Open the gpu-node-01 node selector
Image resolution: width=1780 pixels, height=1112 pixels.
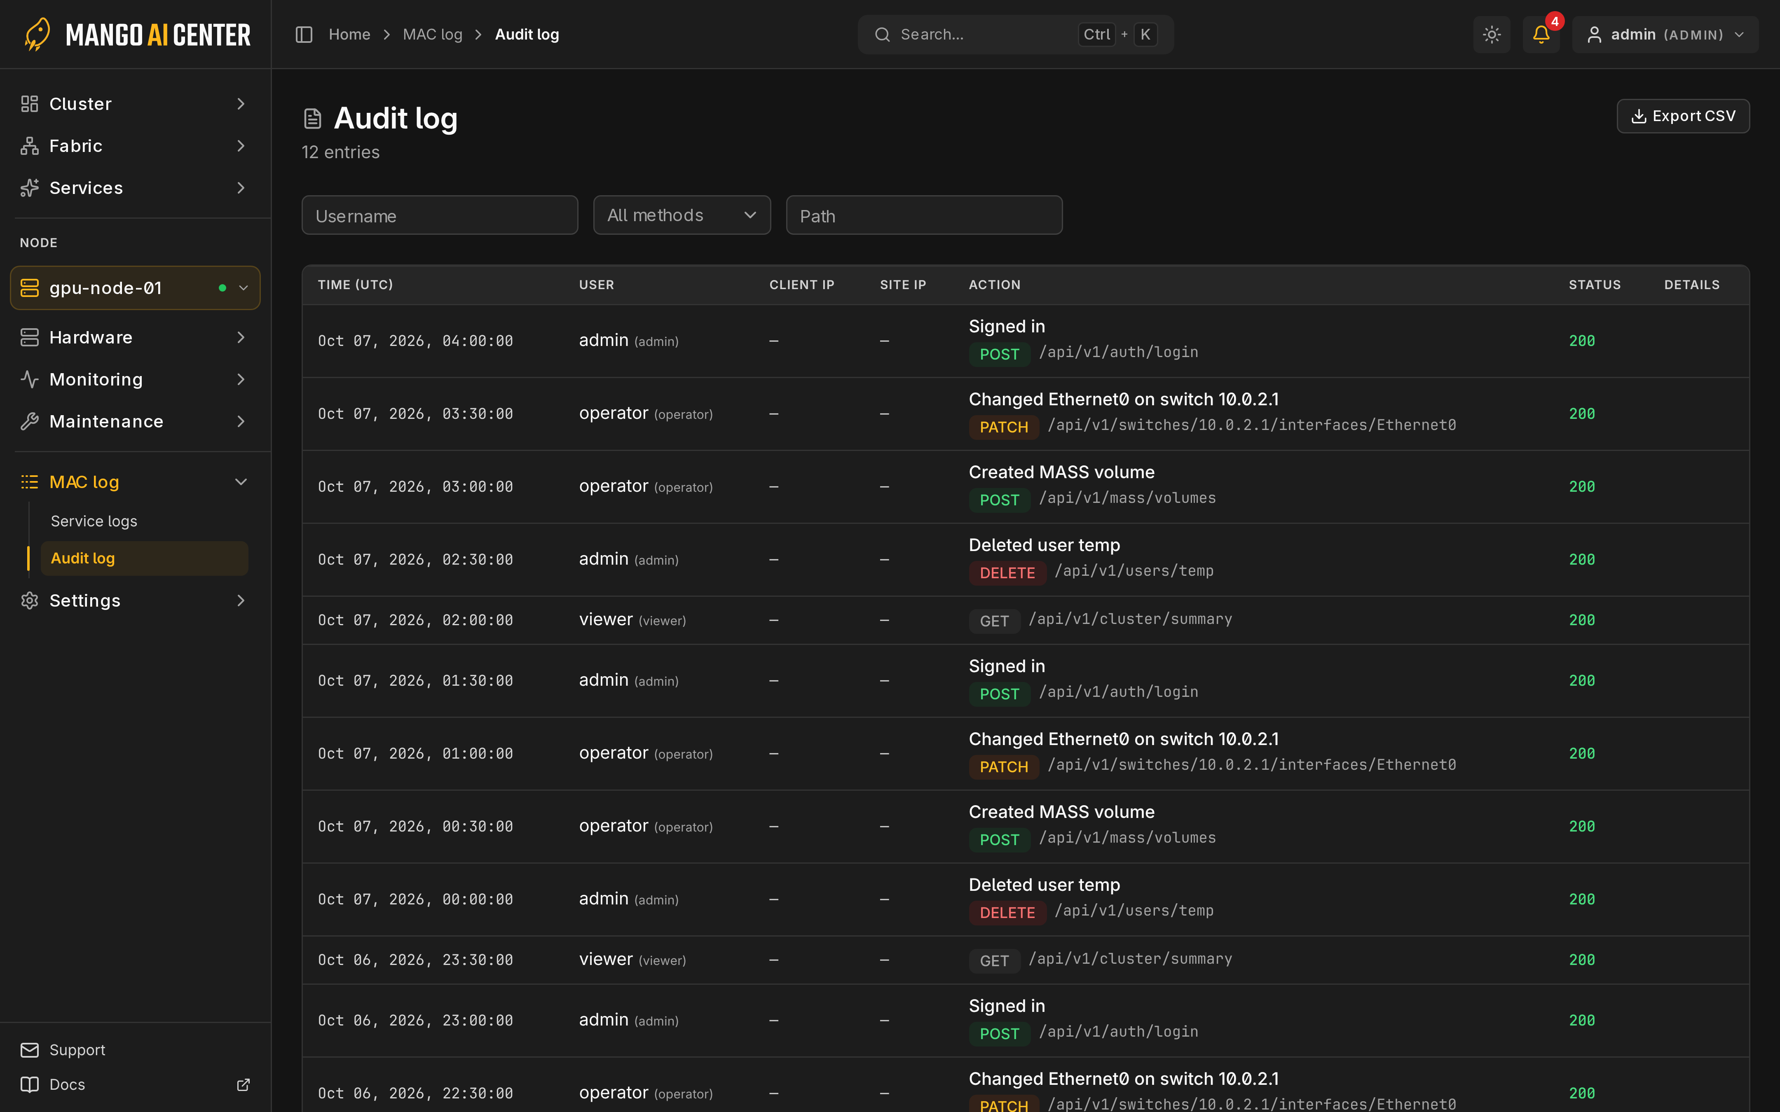coord(135,287)
